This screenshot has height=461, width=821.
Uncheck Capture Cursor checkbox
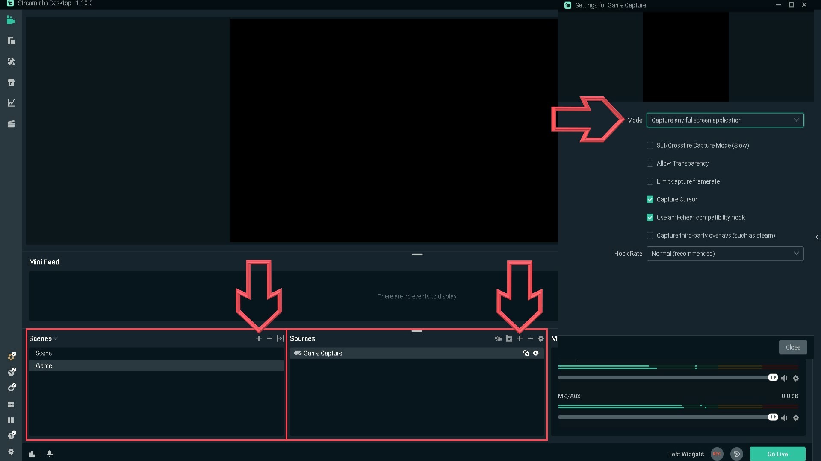pos(650,199)
